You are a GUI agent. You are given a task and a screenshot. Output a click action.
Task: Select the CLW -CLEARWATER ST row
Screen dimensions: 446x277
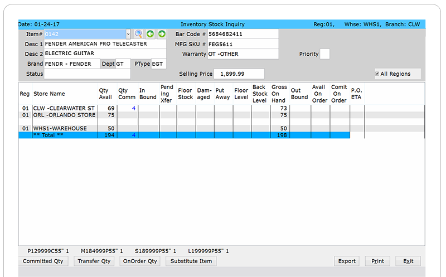point(221,108)
